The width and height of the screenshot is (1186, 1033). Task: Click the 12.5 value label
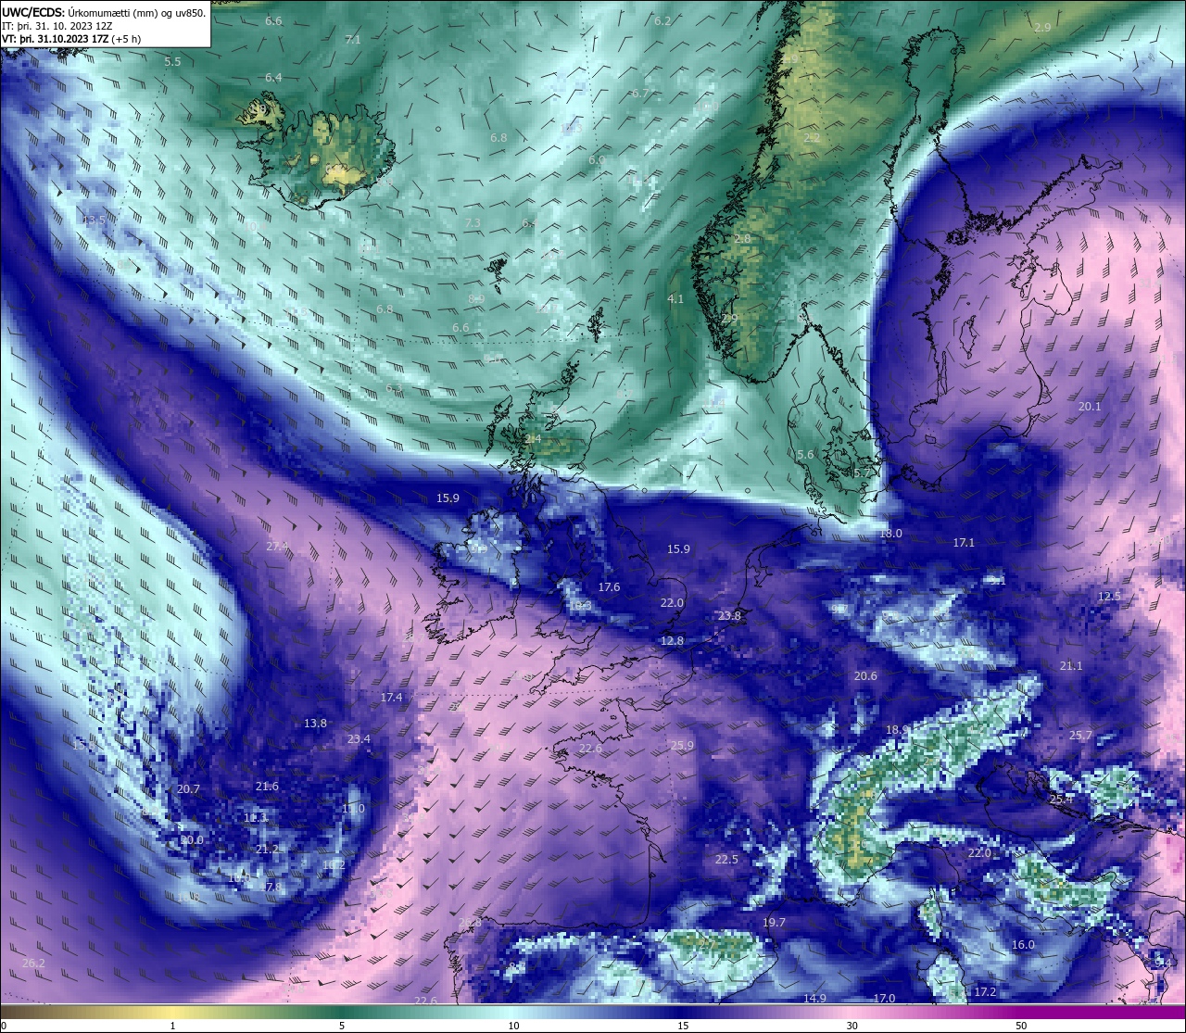pyautogui.click(x=1109, y=597)
